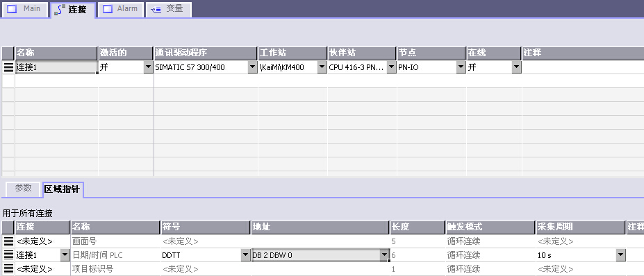The height and width of the screenshot is (276, 644).
Task: Click the Main tab screen icon
Action: [12, 9]
